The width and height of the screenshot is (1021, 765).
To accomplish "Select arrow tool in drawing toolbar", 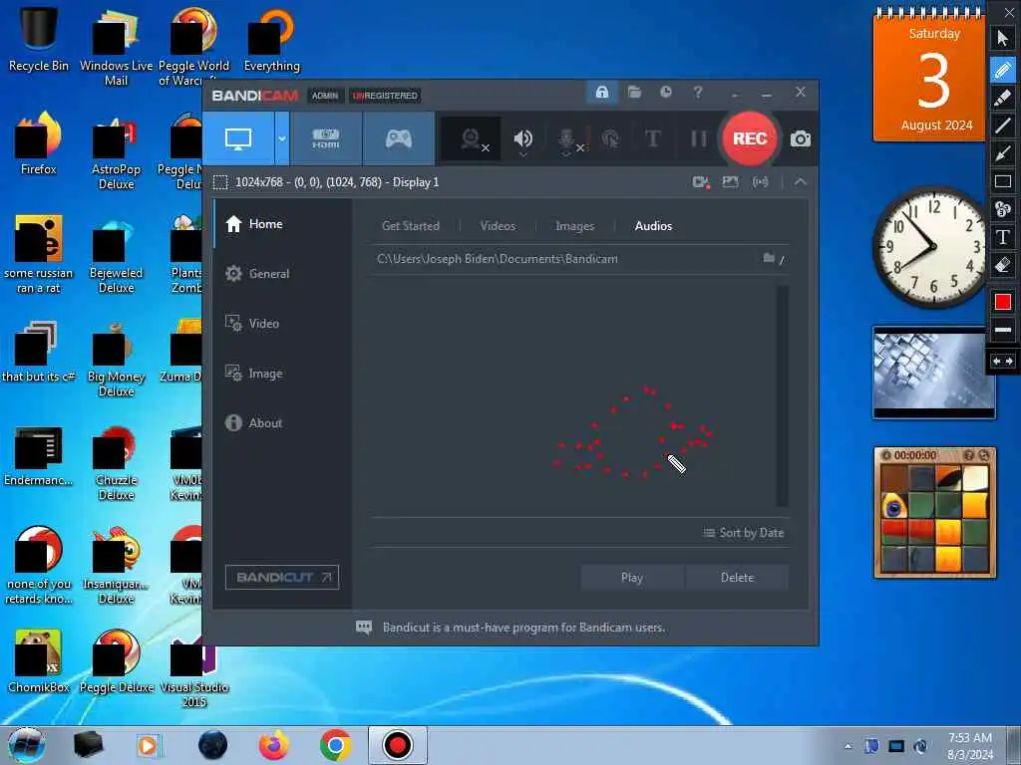I will pos(1003,153).
